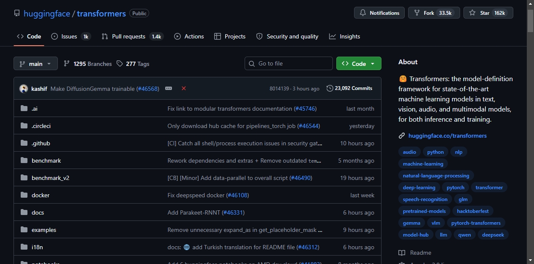Screen dimensions: 534x264
Task: Open the Actions tab
Action: tap(189, 36)
